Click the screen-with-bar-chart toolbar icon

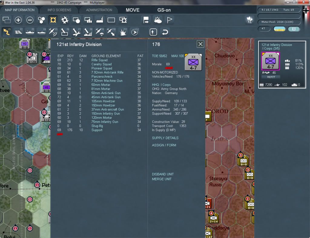[88, 20]
